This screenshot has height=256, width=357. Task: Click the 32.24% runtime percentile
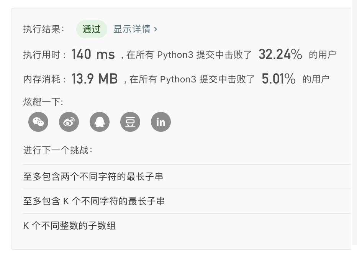click(280, 54)
